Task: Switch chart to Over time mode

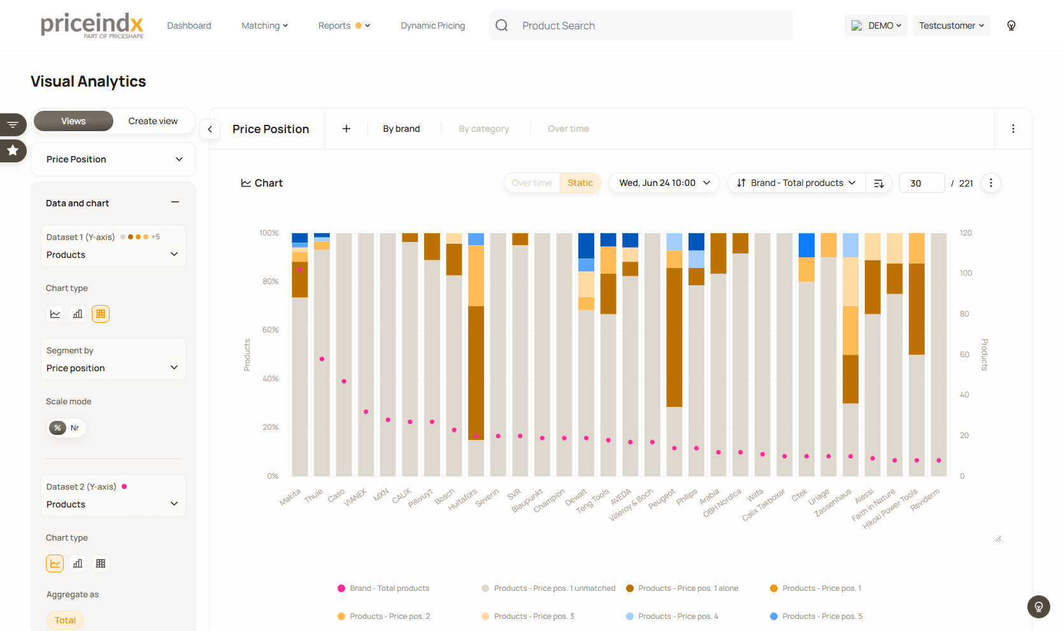Action: tap(532, 183)
